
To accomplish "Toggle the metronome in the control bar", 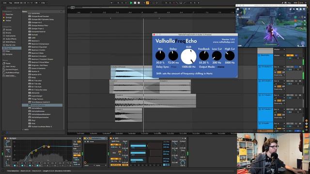I will [36, 3].
